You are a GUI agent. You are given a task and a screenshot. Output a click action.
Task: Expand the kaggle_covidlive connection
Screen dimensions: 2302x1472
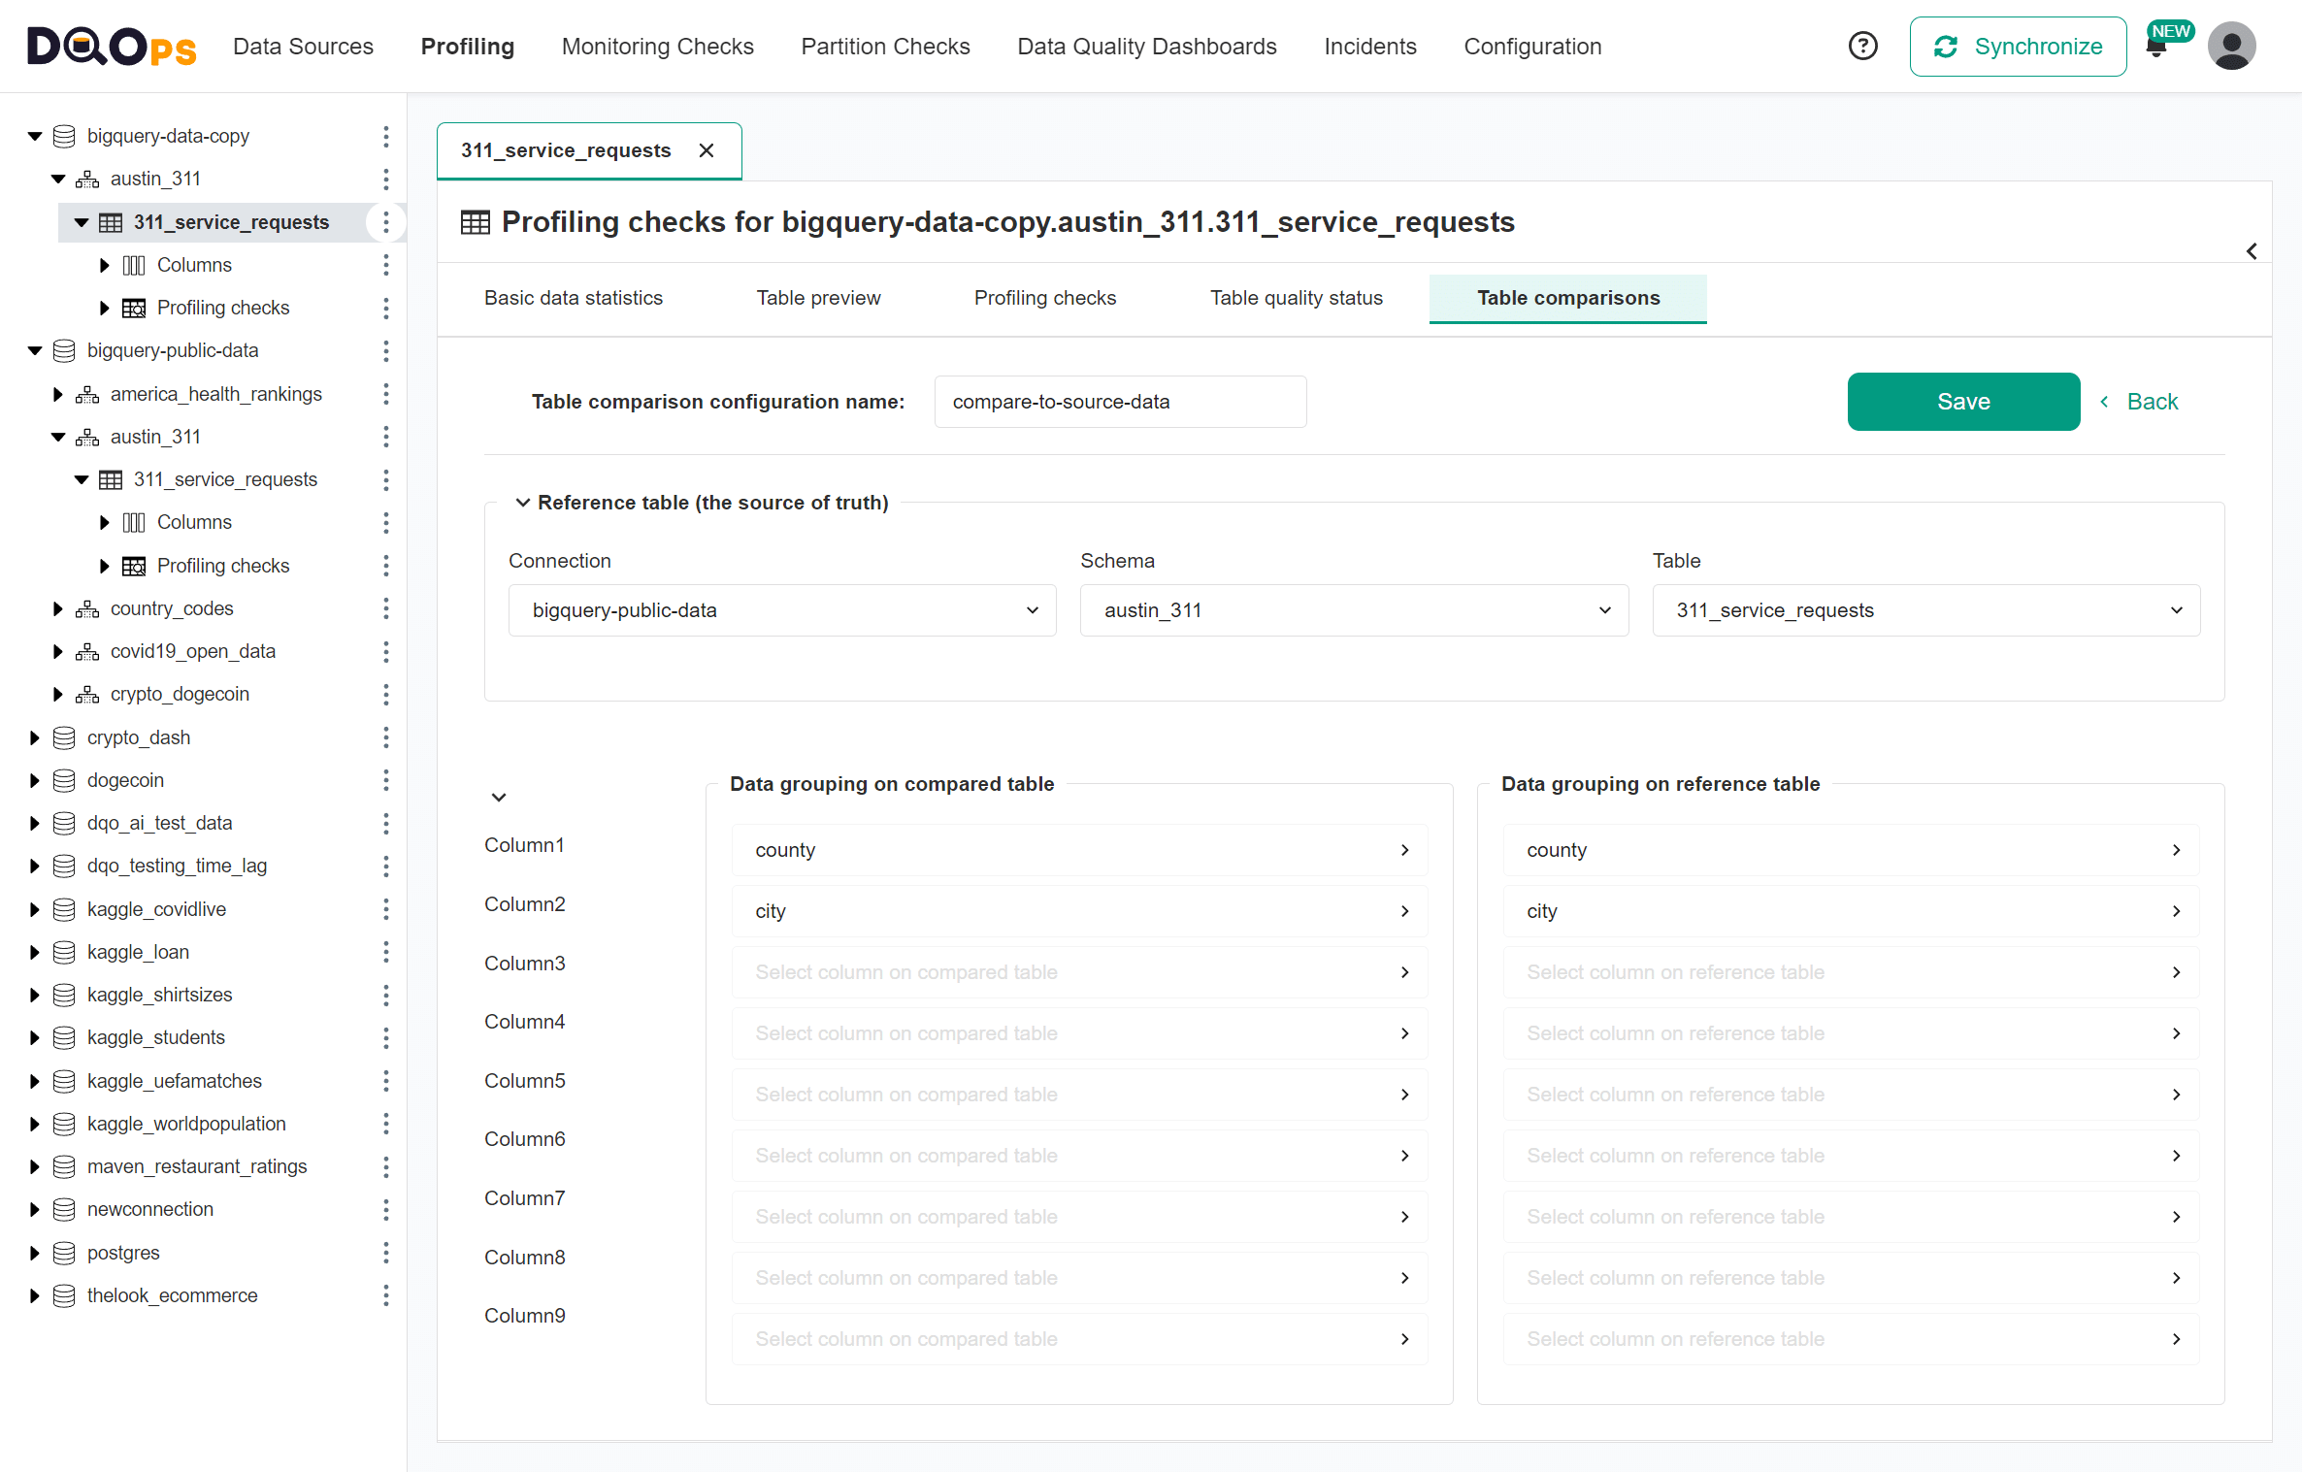tap(35, 909)
